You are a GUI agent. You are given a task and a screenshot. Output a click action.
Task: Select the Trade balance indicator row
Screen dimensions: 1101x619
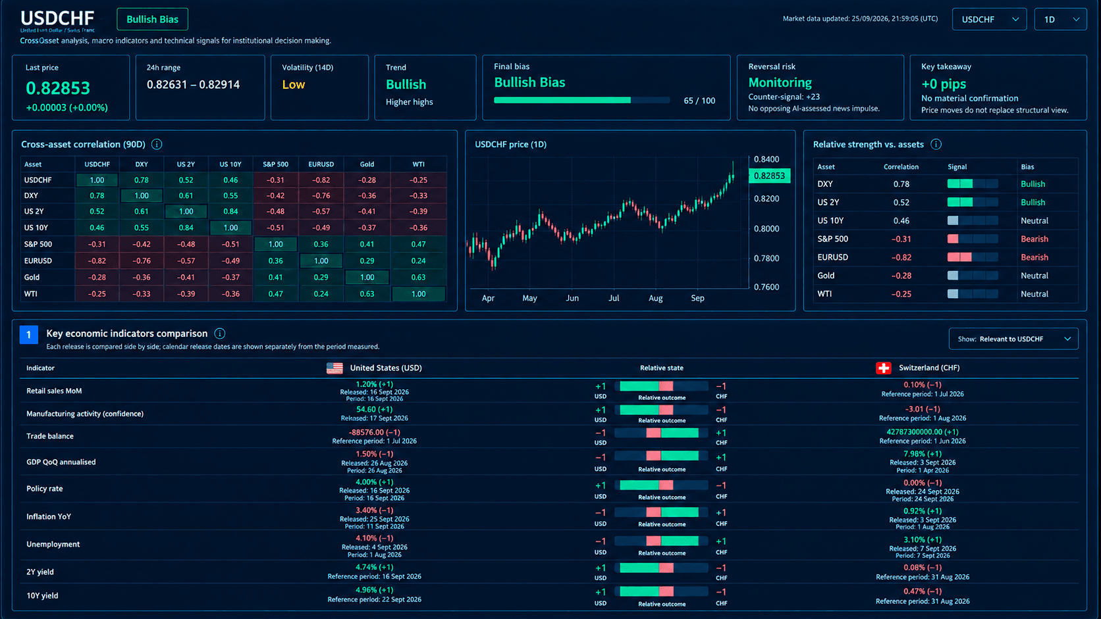pos(549,436)
